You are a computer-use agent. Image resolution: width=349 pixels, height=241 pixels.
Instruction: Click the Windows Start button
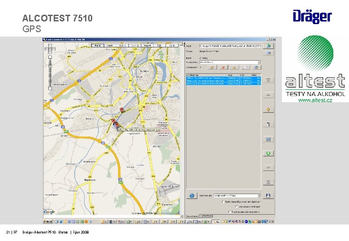[47, 222]
